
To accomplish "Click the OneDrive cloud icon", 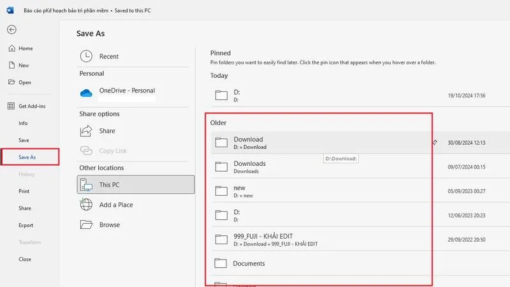I will pos(86,93).
